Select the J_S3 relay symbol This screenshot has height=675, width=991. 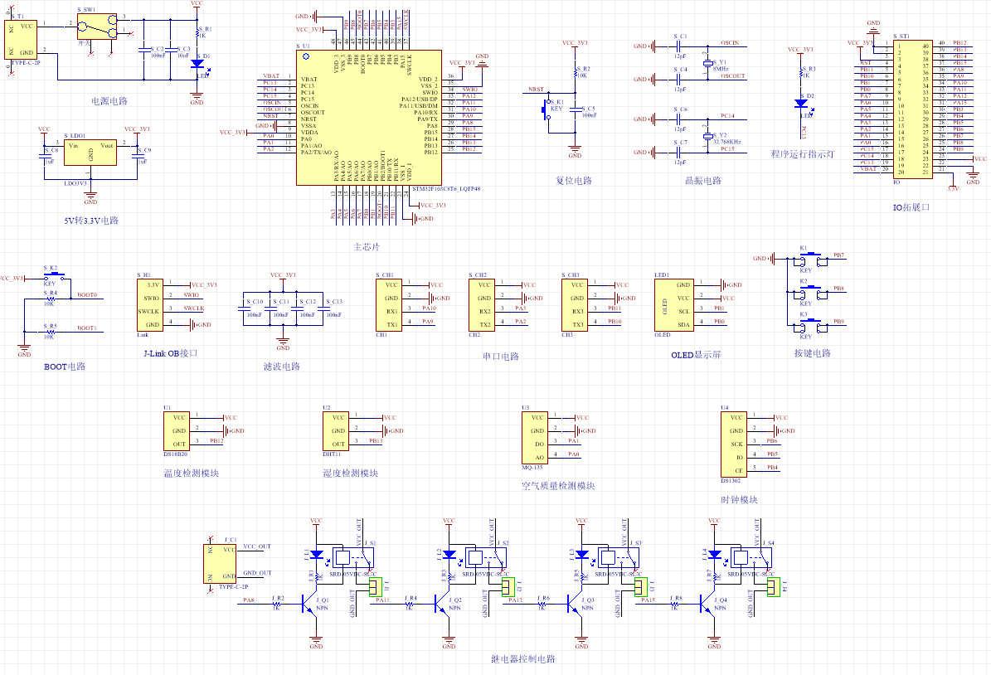(619, 557)
